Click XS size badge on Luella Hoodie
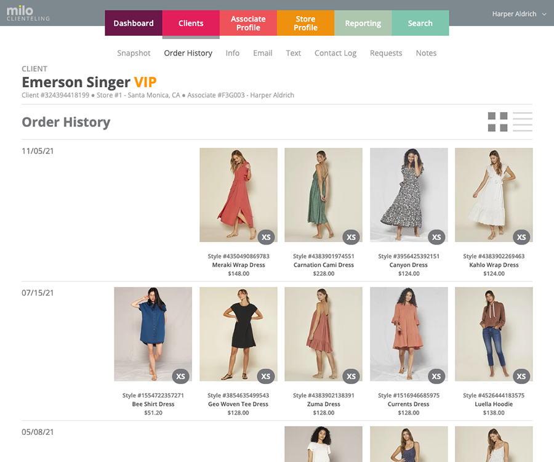This screenshot has width=554, height=462. (521, 376)
